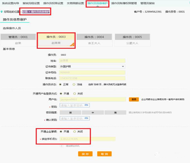Screen dimensions: 190x163
Task: Click the 绑定手机号1 input field
Action: [87, 139]
